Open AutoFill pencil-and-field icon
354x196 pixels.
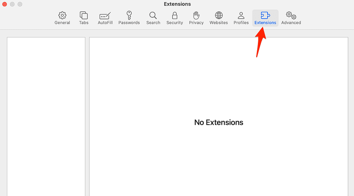coord(105,16)
